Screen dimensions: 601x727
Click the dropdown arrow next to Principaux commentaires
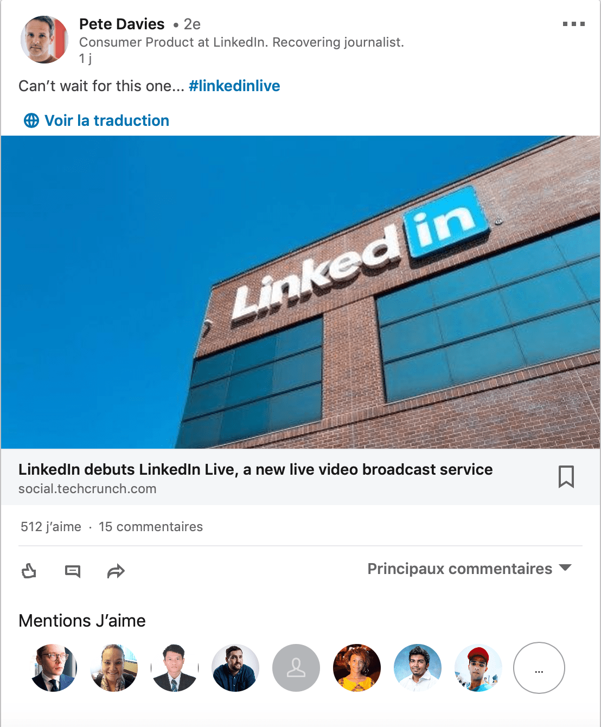[565, 567]
